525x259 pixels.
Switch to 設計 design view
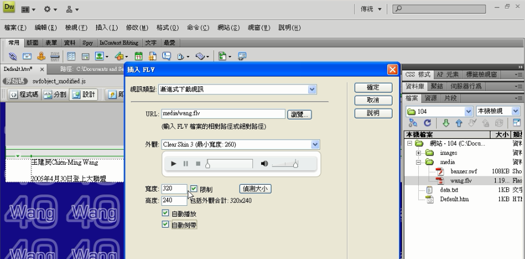click(x=84, y=94)
